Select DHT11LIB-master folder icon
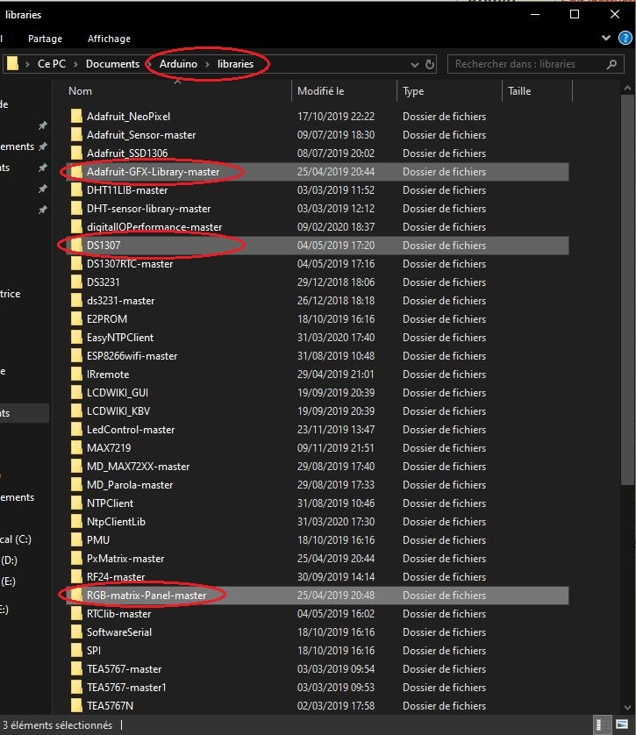 point(76,189)
